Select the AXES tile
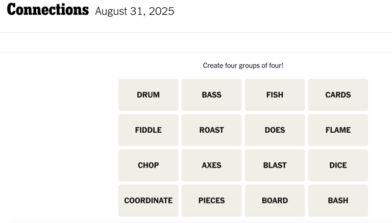The image size is (392, 223). pyautogui.click(x=211, y=165)
